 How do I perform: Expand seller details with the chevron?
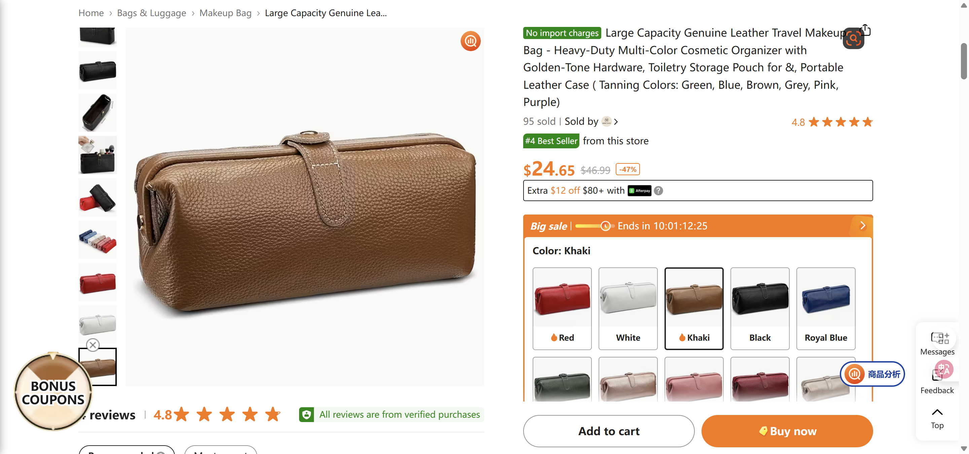pyautogui.click(x=616, y=121)
